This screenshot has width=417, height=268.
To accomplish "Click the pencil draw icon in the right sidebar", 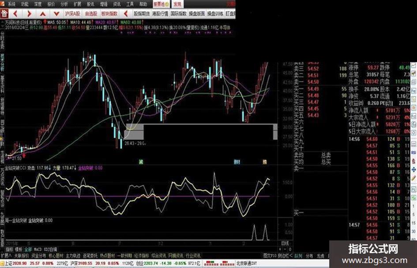I will click(414, 178).
